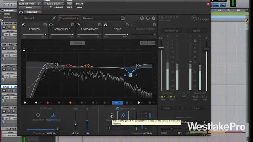Click the Masking button
253x142 pixels.
pos(77,43)
